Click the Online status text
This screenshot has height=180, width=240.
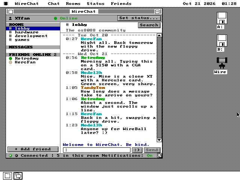pyautogui.click(x=69, y=18)
